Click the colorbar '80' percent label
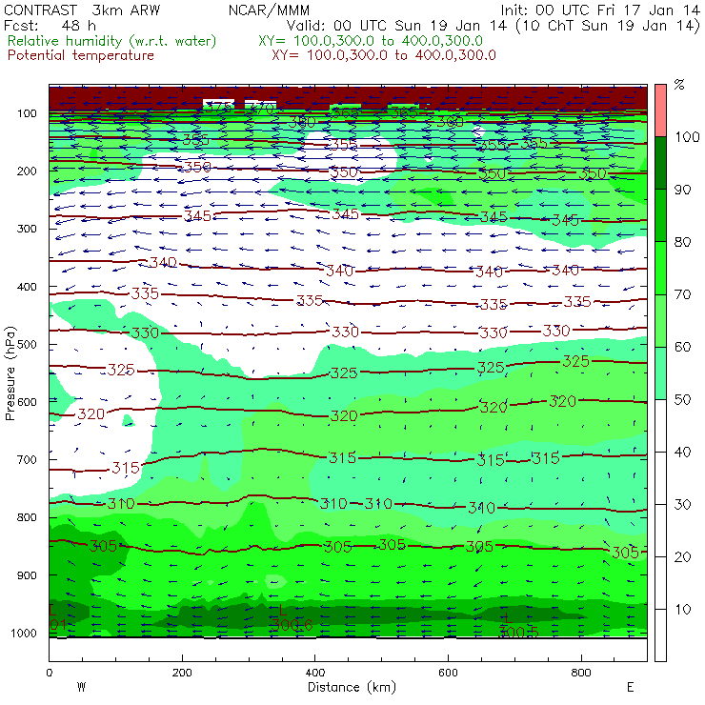This screenshot has width=705, height=705. (682, 242)
